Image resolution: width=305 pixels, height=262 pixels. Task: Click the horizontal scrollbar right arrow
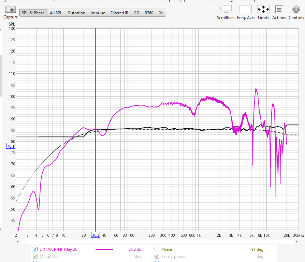point(296,241)
